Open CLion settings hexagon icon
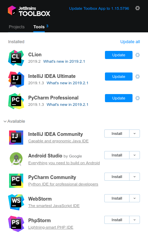Image resolution: width=148 pixels, height=236 pixels. point(138,55)
